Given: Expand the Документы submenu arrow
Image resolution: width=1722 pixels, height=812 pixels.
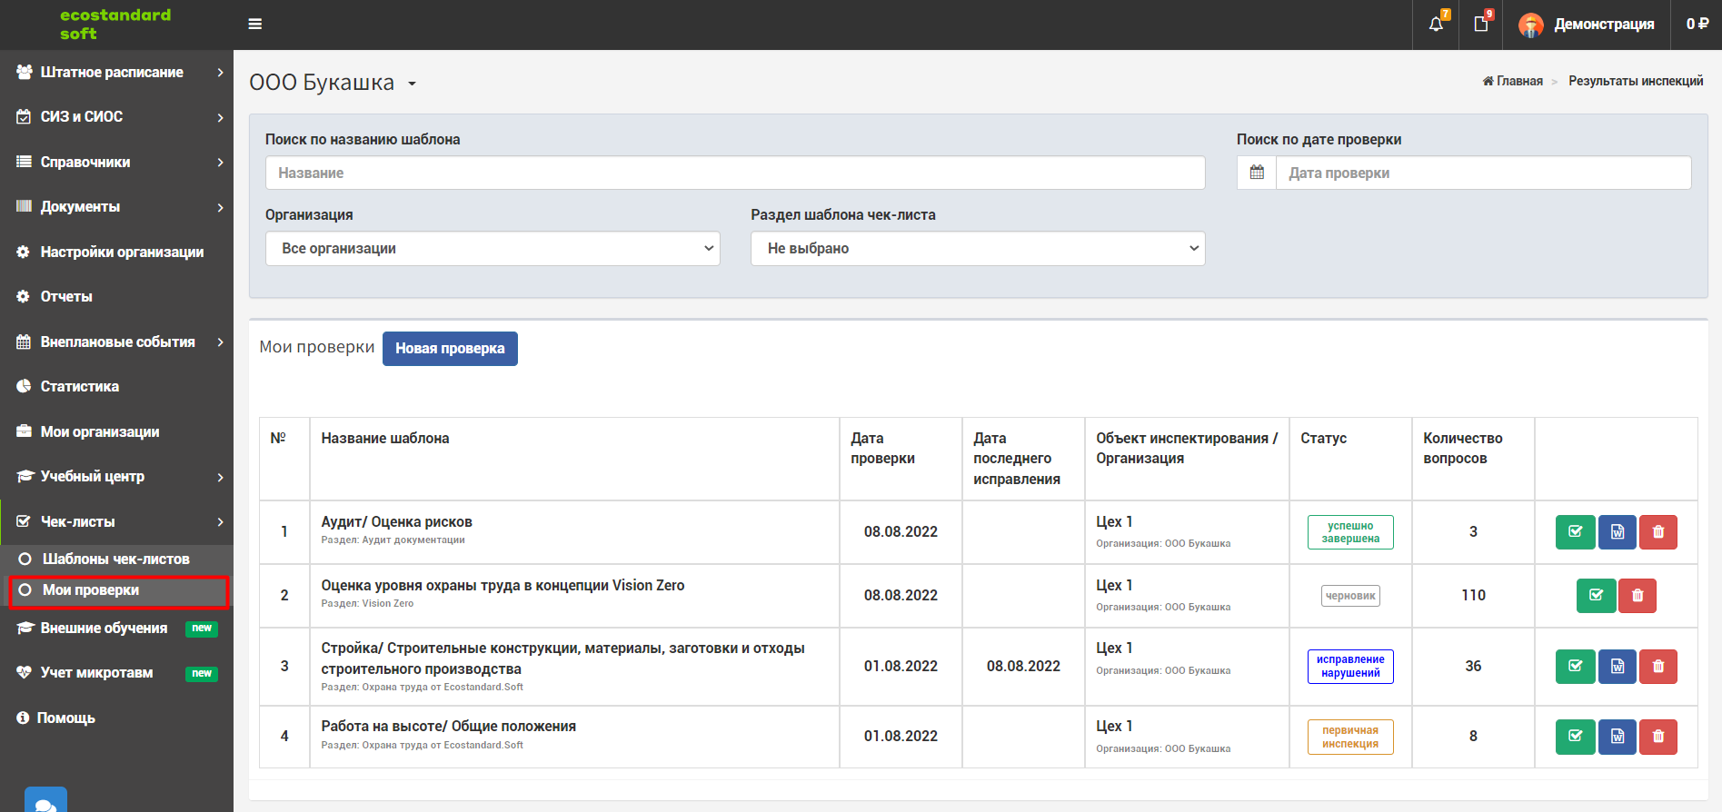Looking at the screenshot, I should pyautogui.click(x=221, y=207).
